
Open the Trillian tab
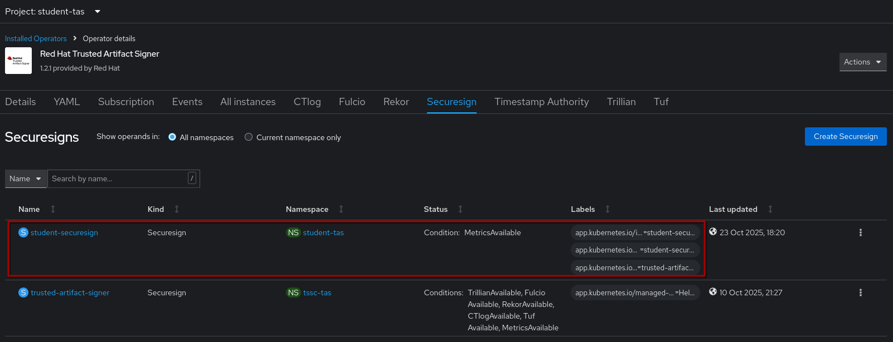coord(622,102)
